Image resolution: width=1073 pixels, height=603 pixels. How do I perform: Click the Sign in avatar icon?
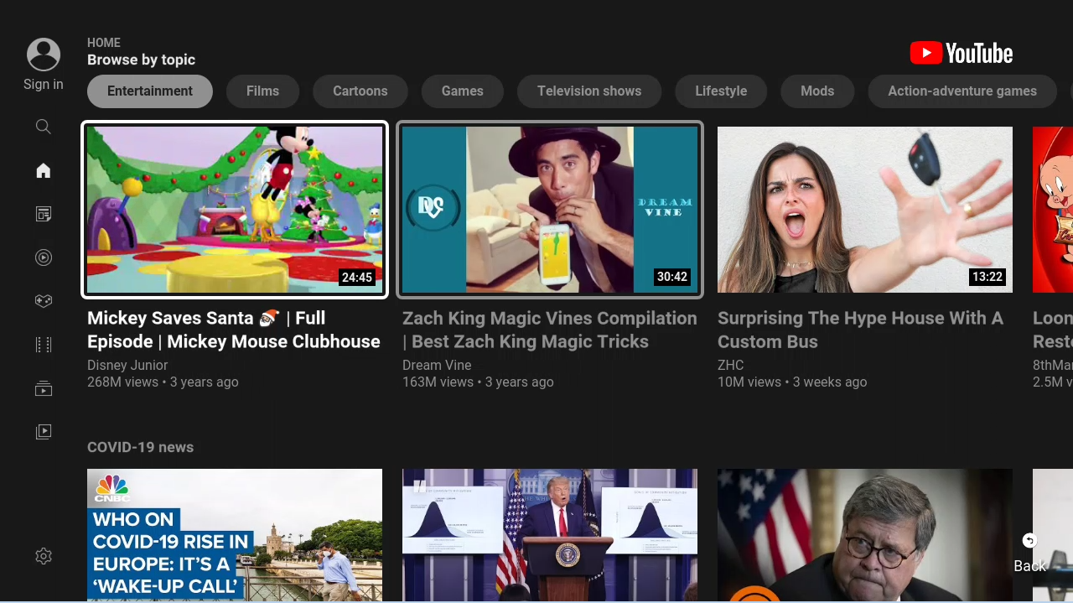click(x=44, y=55)
